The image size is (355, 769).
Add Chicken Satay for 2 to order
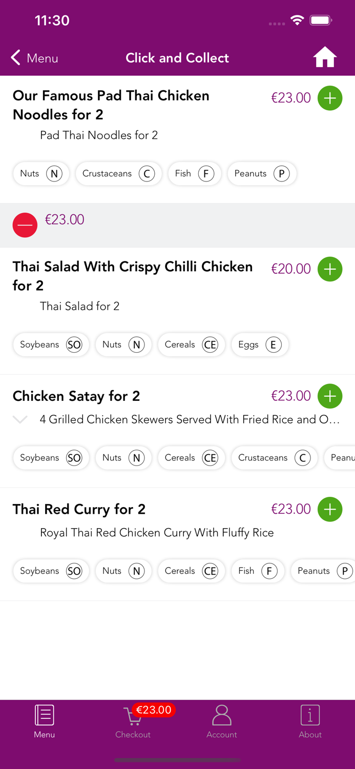click(x=330, y=396)
